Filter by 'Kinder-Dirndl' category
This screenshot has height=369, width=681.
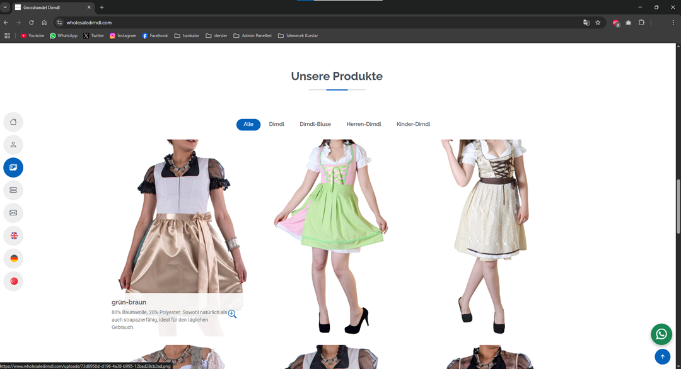(413, 125)
